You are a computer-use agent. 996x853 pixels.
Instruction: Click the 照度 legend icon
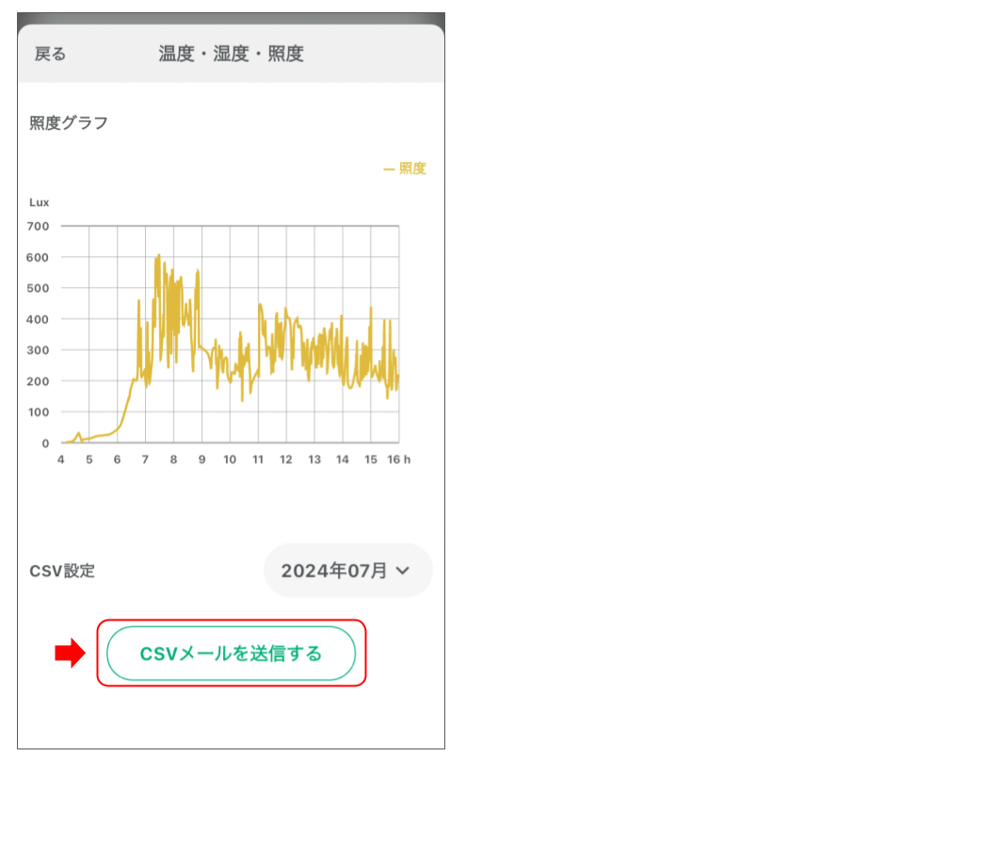pos(391,168)
